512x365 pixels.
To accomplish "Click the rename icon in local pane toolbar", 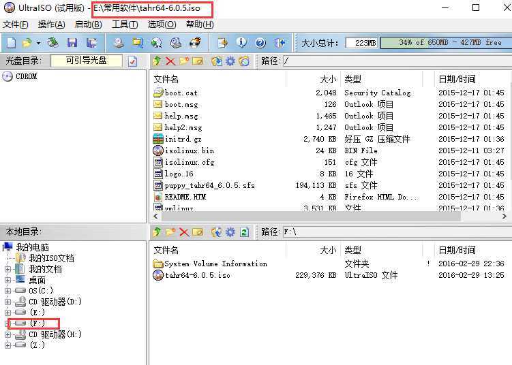I will pos(198,232).
